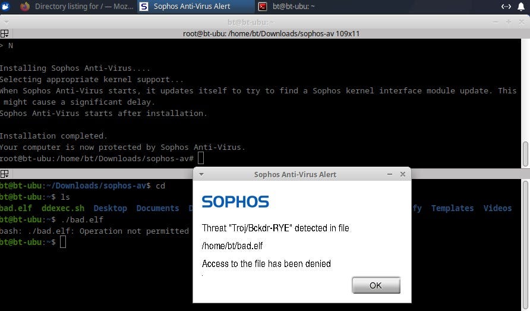The image size is (530, 311).
Task: Click the top terminal pane scrollbar
Action: pos(525,155)
